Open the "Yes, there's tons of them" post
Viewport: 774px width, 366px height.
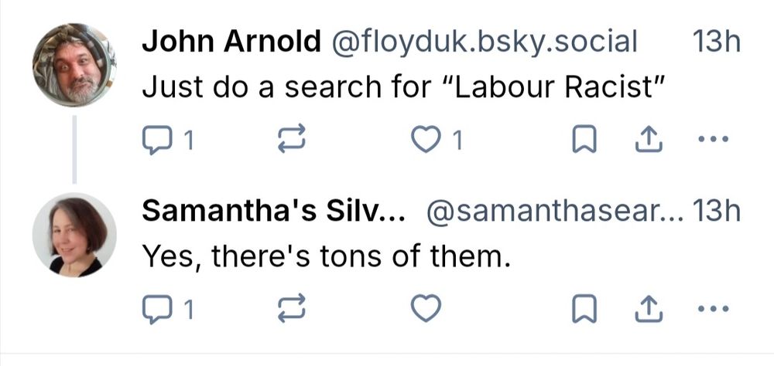click(x=327, y=257)
